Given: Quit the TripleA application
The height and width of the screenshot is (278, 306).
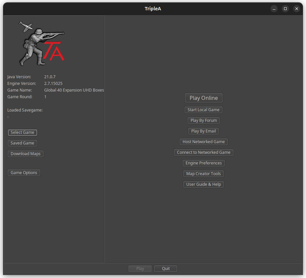Looking at the screenshot, I should tap(165, 268).
